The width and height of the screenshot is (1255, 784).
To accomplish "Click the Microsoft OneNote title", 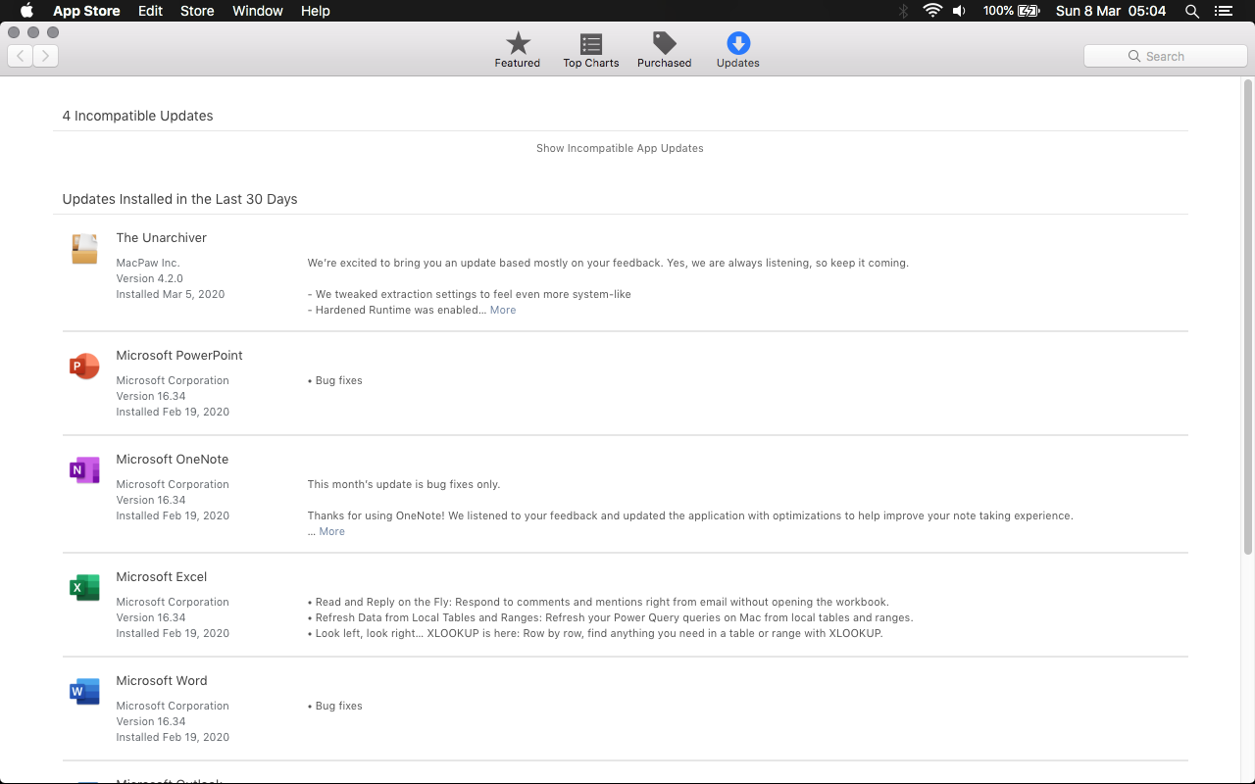I will (173, 460).
